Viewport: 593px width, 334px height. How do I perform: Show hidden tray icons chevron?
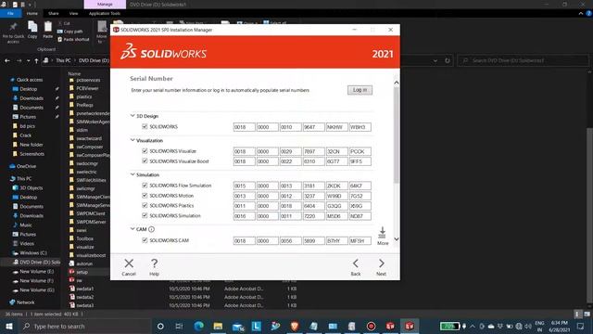coord(473,326)
